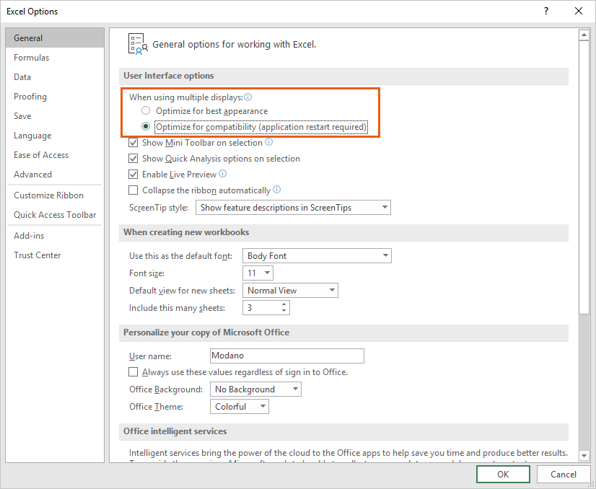Viewport: 596px width, 489px height.
Task: Open the Trust Center category
Action: (x=38, y=255)
